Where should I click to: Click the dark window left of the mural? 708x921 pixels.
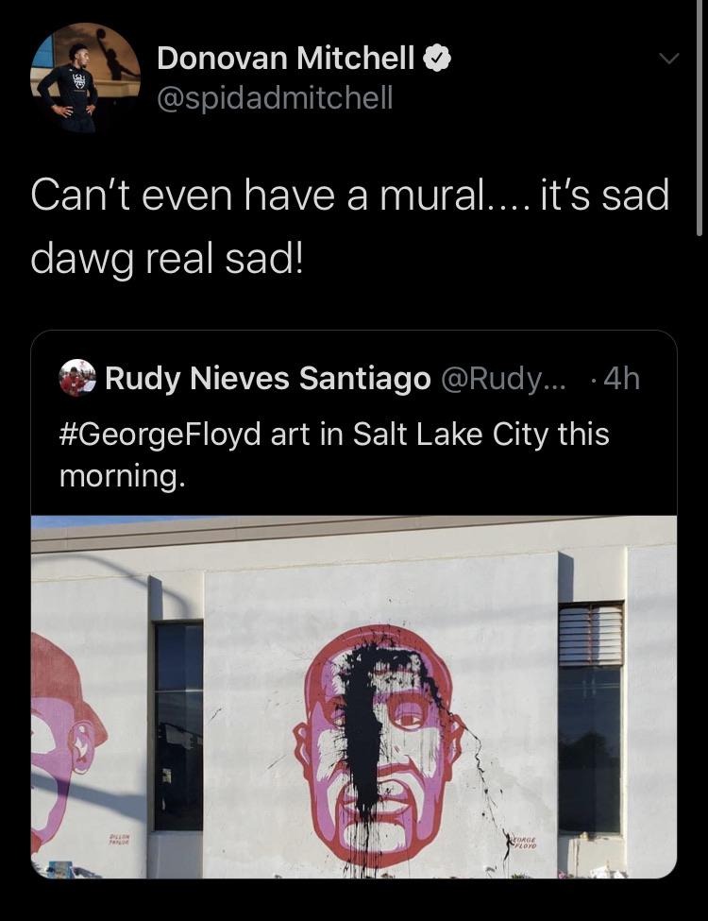[178, 723]
